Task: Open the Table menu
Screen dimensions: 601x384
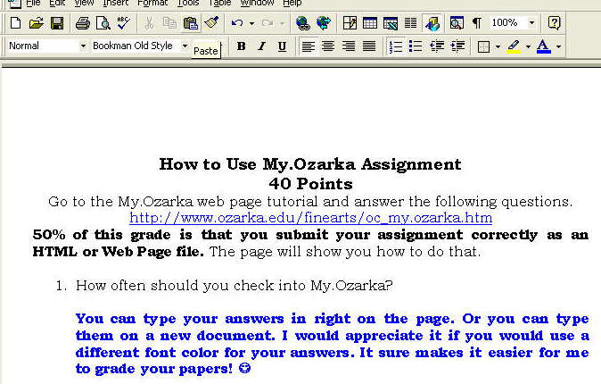Action: coord(219,3)
